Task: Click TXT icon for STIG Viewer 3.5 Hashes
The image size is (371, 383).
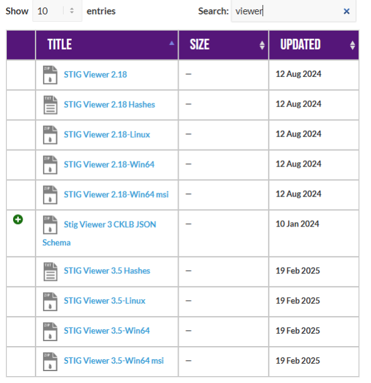Action: point(50,272)
